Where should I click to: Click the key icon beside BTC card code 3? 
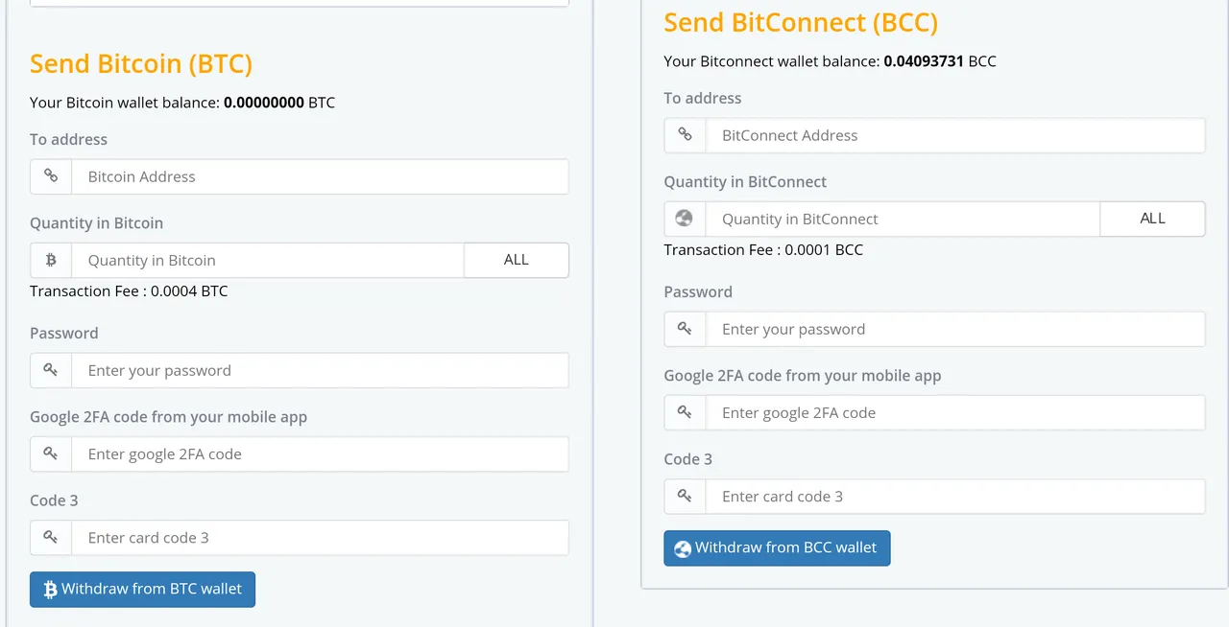[51, 537]
